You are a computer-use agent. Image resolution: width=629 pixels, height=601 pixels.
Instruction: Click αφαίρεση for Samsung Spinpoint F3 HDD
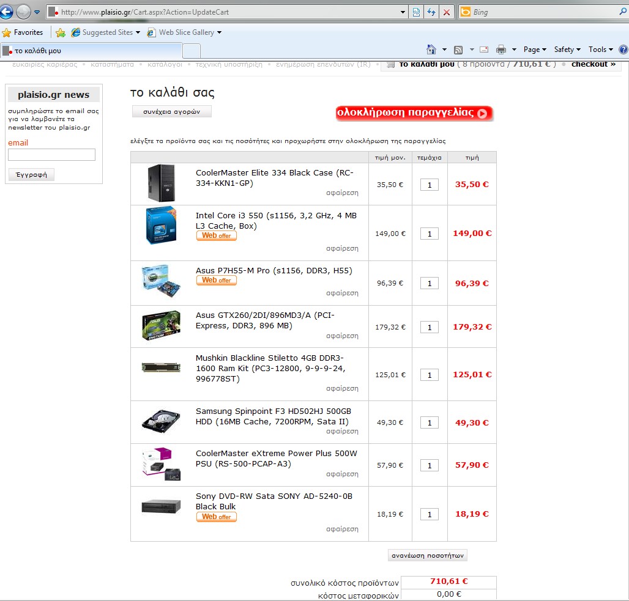[x=342, y=432]
